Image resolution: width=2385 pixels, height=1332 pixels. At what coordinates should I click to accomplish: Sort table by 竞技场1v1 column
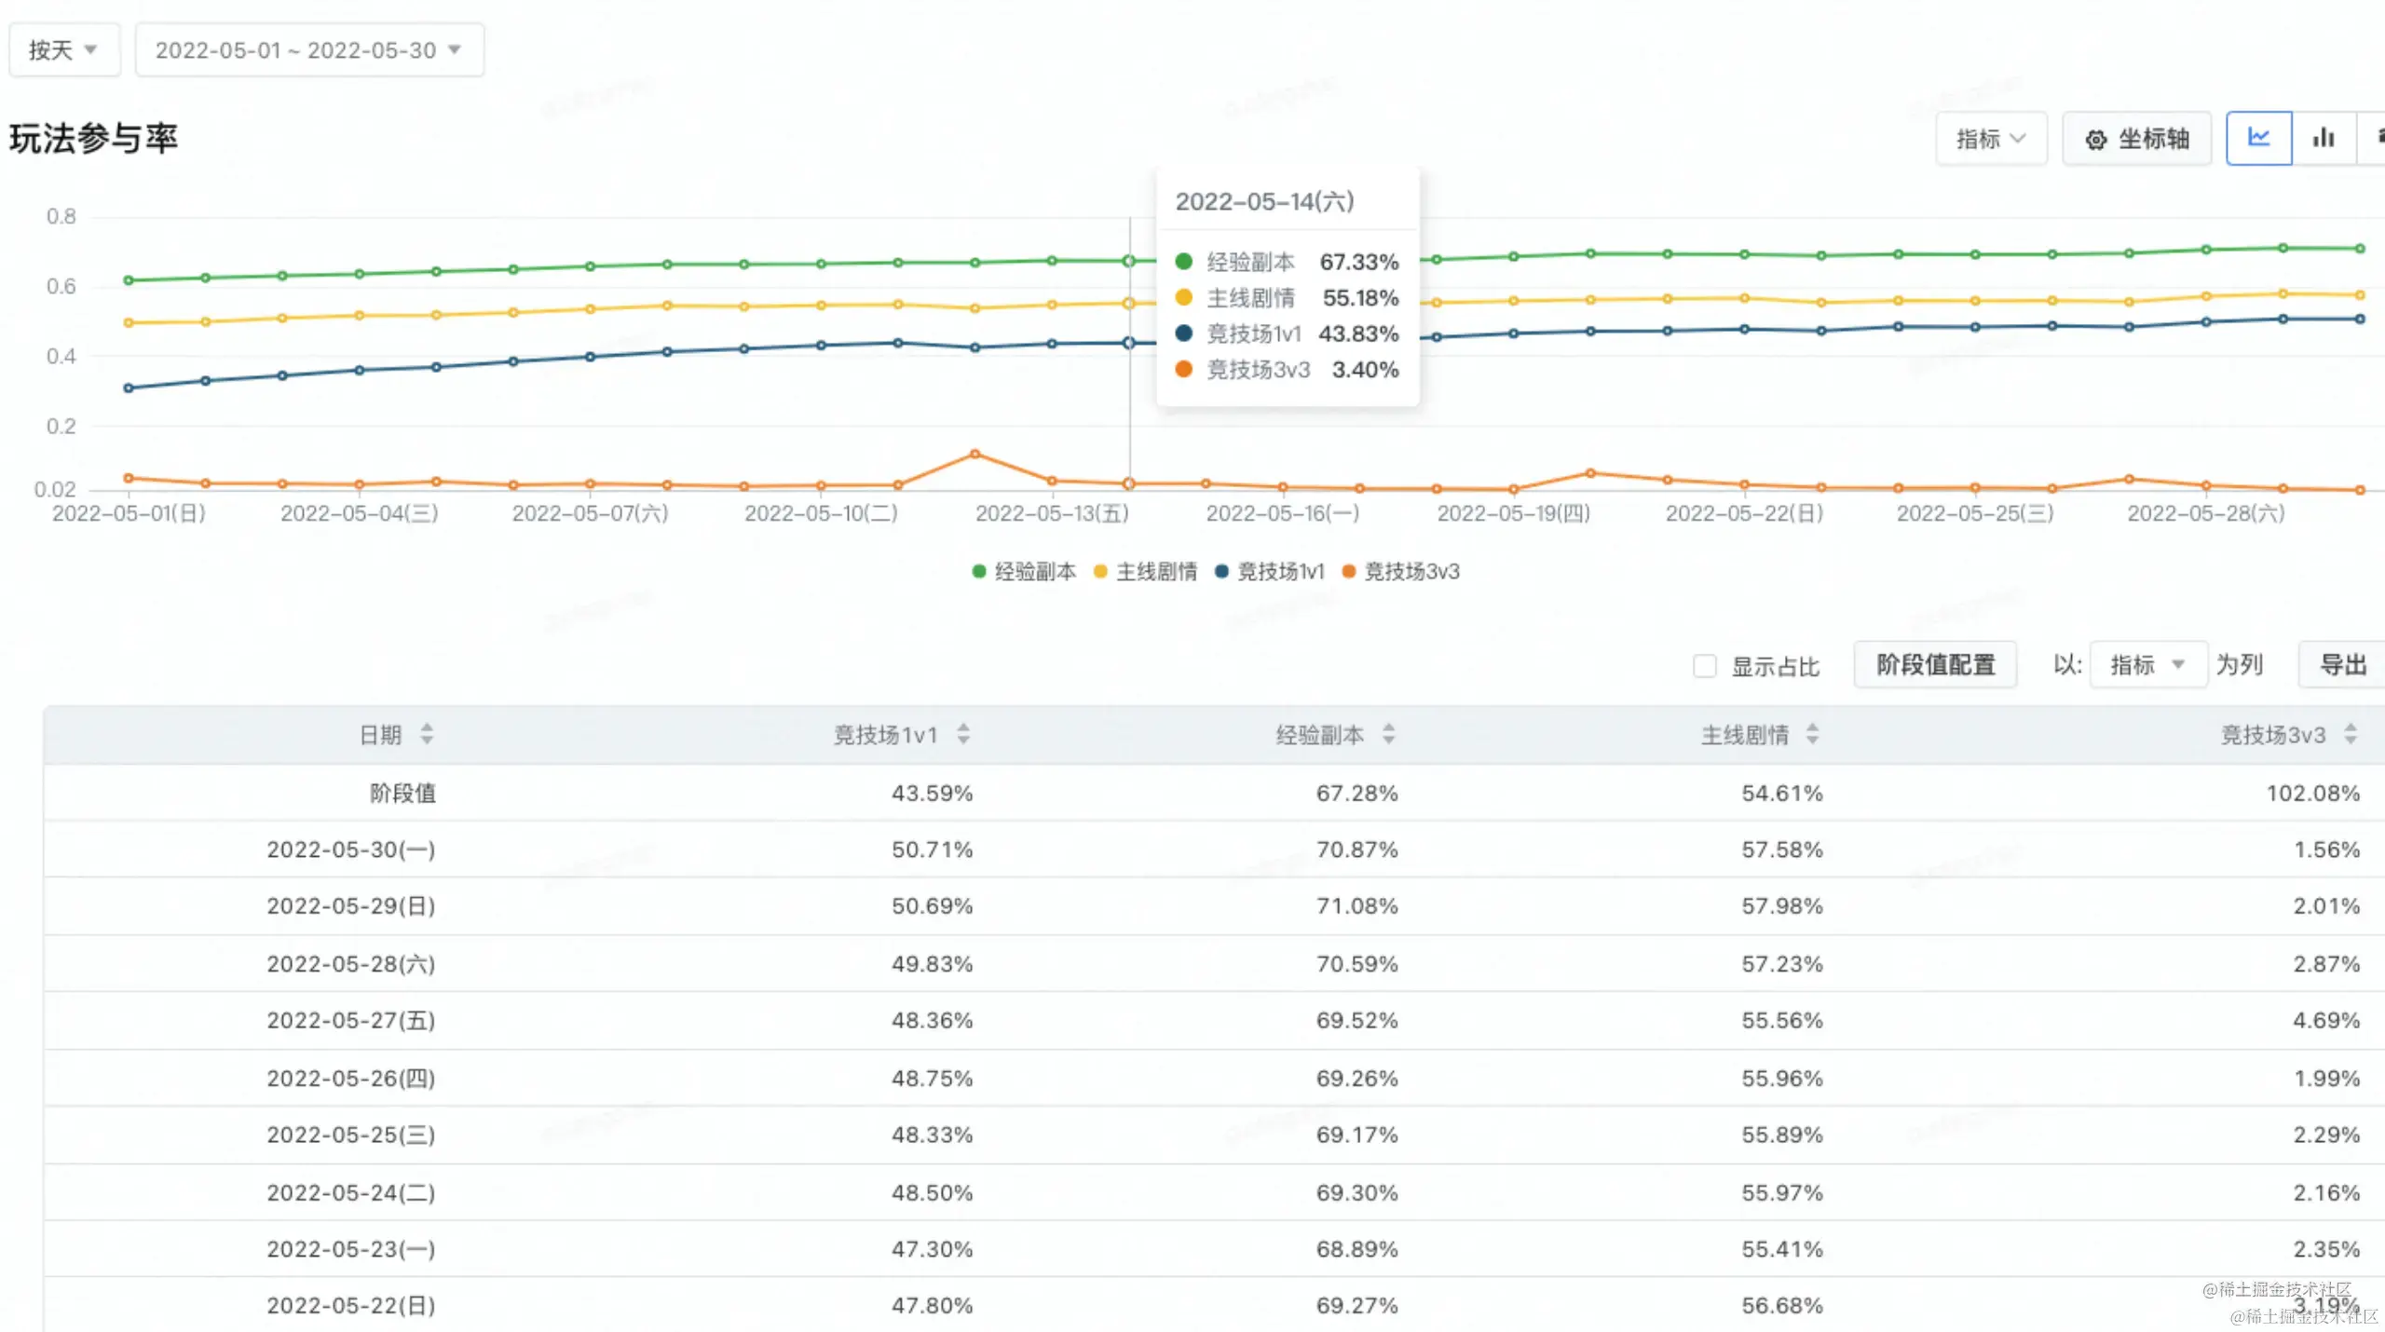click(963, 734)
